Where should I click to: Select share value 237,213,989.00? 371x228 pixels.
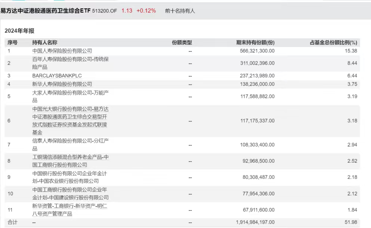coord(257,76)
